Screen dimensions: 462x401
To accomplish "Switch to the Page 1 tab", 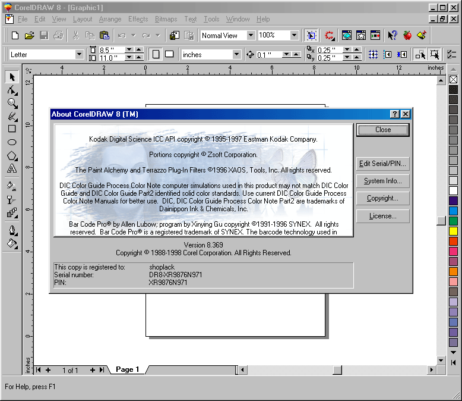I will click(127, 369).
